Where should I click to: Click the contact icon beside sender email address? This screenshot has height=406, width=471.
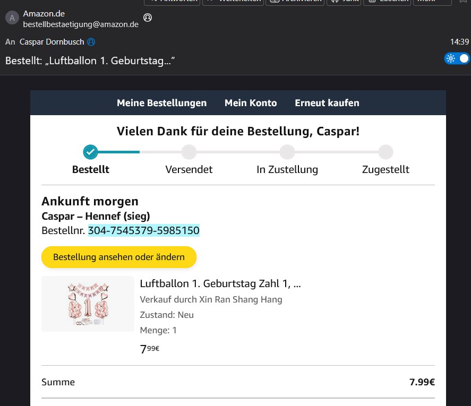coord(148,18)
